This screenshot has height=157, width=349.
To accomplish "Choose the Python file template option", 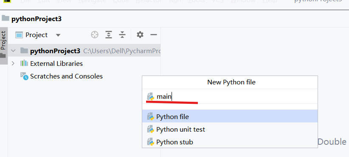I will (x=230, y=116).
